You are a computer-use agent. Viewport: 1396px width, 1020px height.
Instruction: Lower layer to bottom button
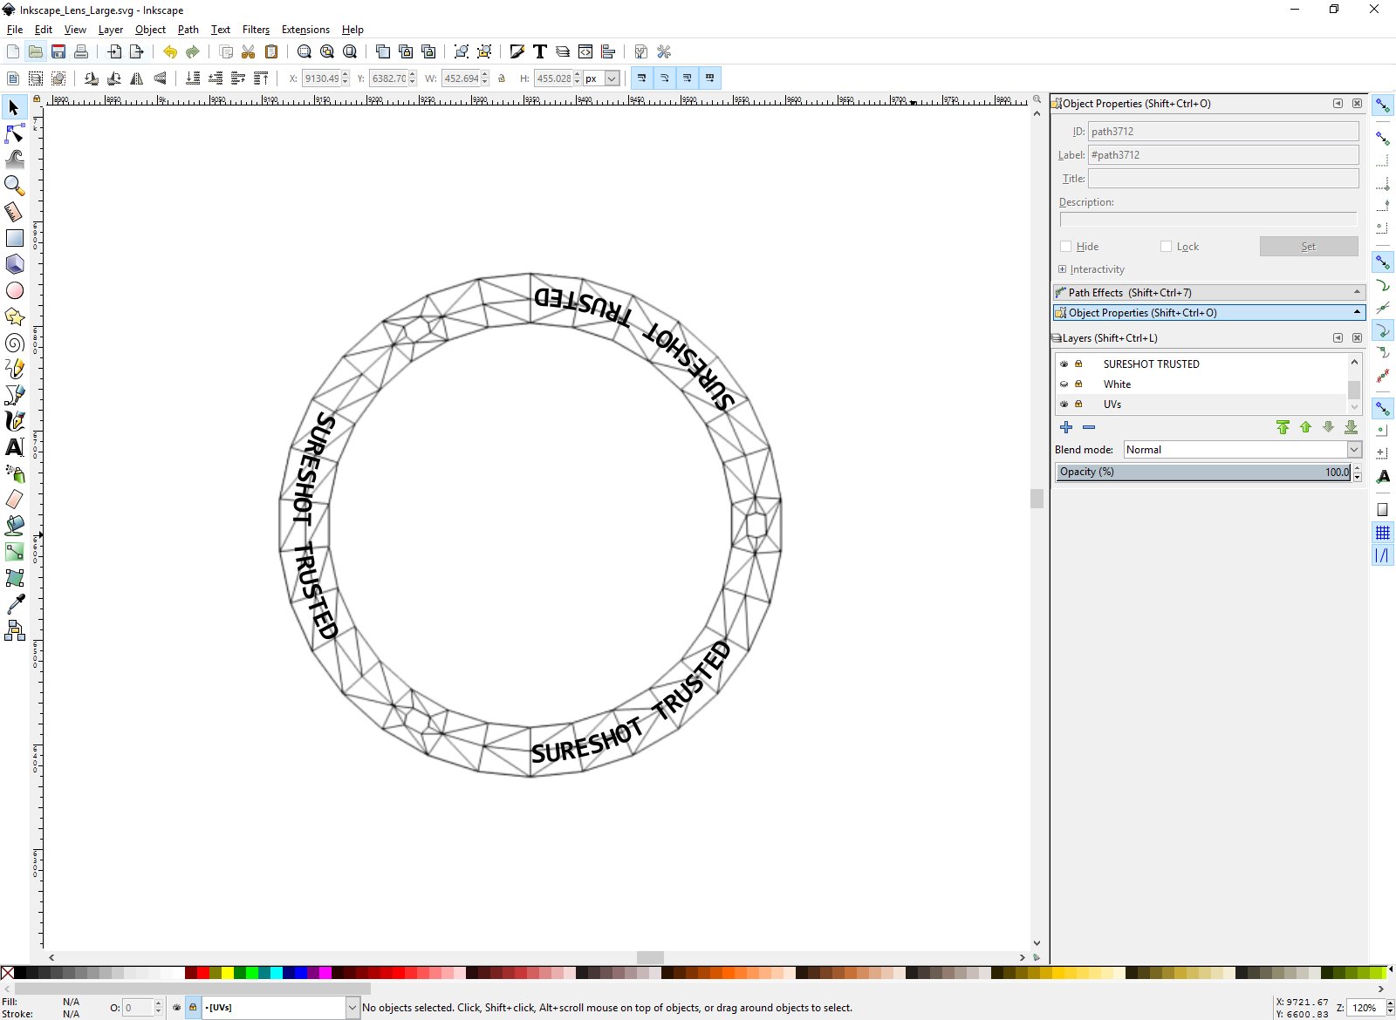(1351, 427)
